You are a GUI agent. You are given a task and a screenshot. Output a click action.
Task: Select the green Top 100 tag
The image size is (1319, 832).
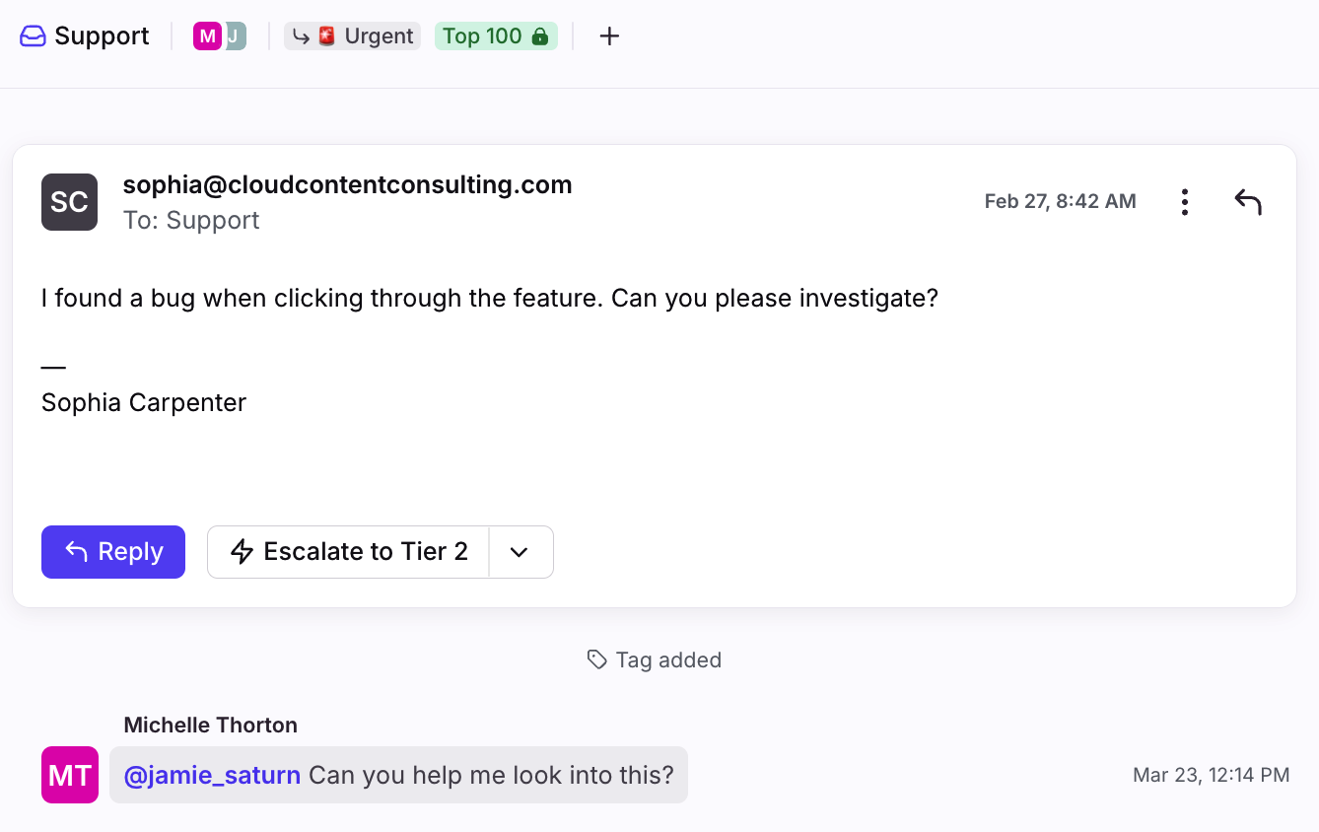(495, 36)
